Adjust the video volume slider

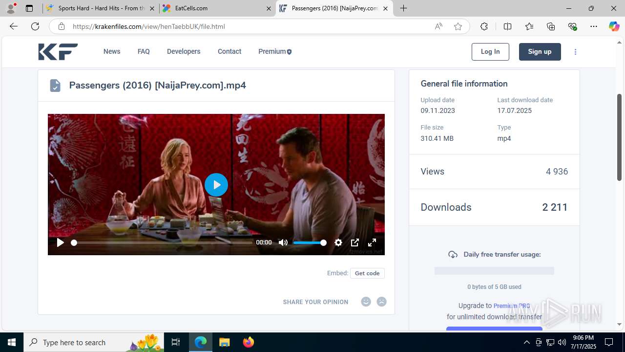coord(310,242)
